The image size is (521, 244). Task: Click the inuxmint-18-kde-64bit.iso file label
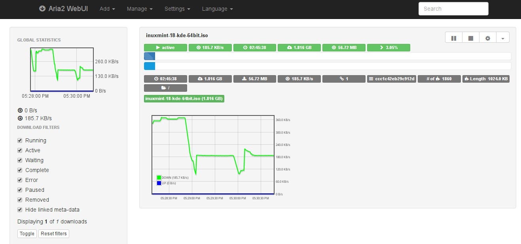tap(184, 98)
